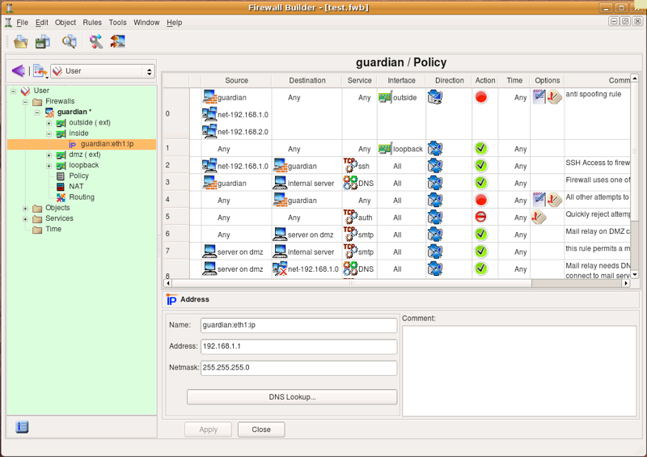This screenshot has height=457, width=647.
Task: Click the accept action icon in rule 1
Action: (x=480, y=148)
